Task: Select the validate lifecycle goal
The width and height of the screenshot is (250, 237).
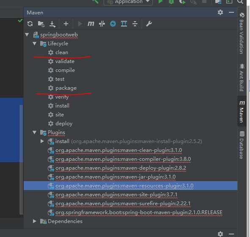Action: point(65,61)
